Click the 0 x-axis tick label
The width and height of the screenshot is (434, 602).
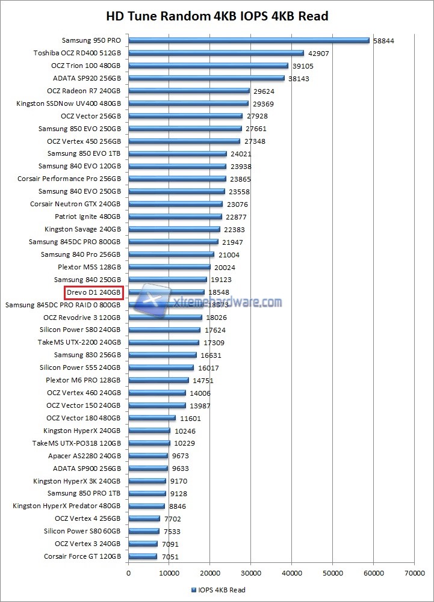[x=128, y=573]
